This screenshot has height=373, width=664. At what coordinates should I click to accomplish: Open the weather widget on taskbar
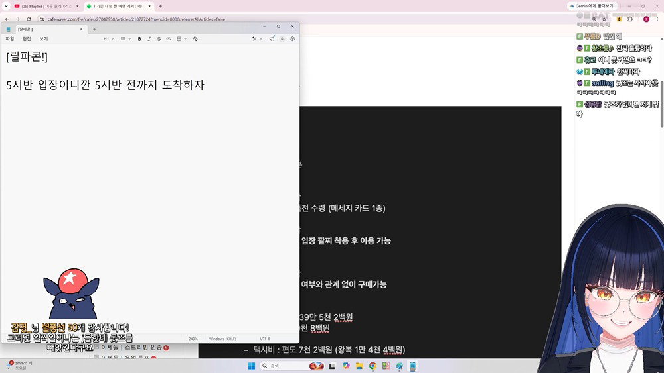click(19, 366)
